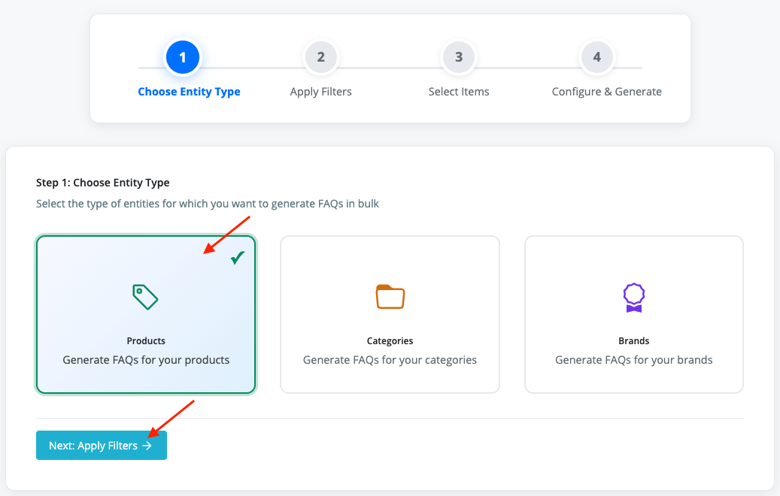Choose the "Categories" card title

(390, 340)
